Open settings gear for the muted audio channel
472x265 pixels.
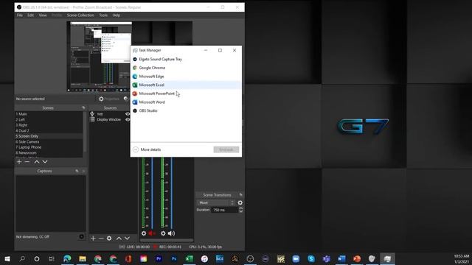pos(144,233)
